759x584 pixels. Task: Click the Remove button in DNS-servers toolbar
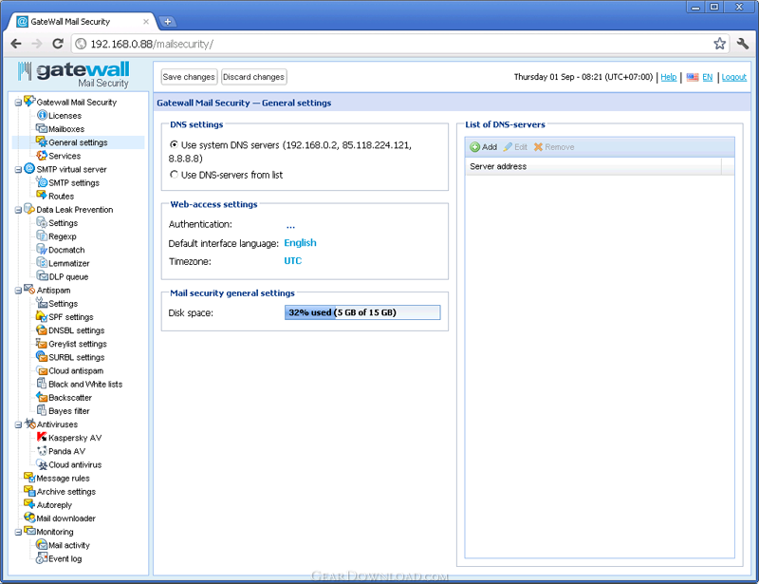554,147
